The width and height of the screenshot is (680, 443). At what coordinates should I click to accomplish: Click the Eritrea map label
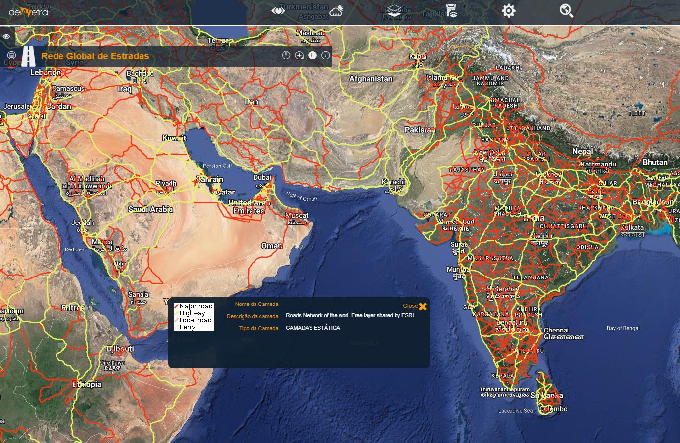pyautogui.click(x=73, y=308)
